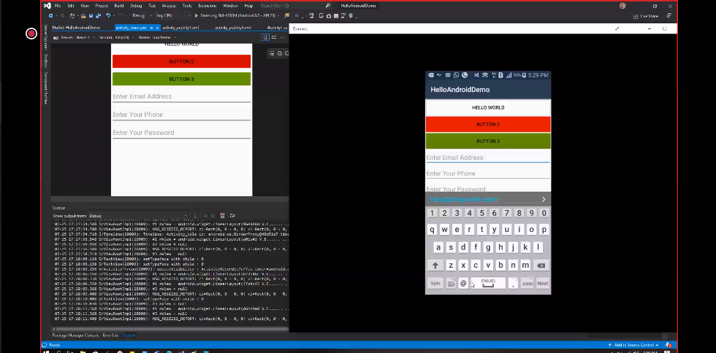716x353 pixels.
Task: Click the Save All toolbar icon
Action: [98, 15]
